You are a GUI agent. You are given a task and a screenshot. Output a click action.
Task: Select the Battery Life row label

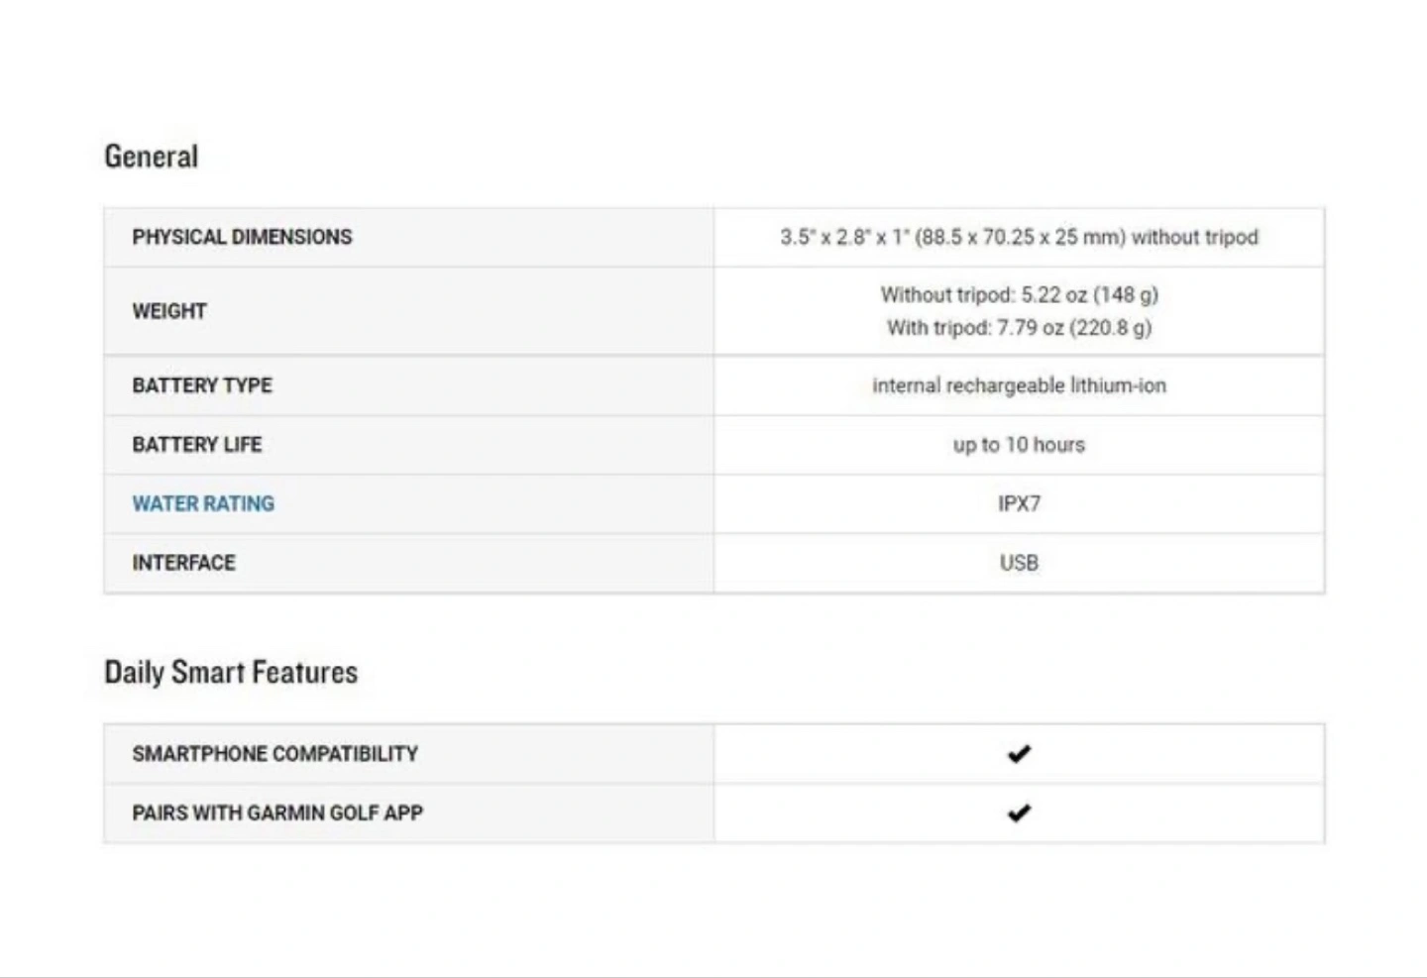(197, 445)
